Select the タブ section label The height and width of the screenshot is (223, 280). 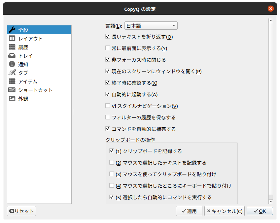[x=23, y=73]
